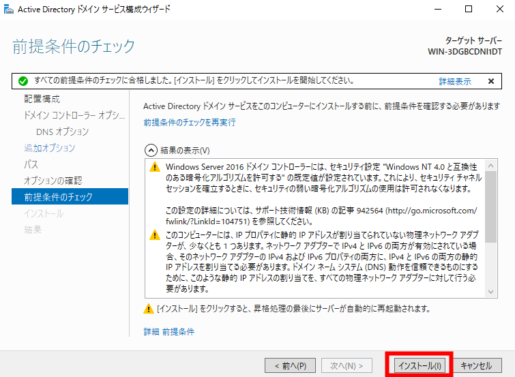Click the < 前へ(P) button
Image resolution: width=515 pixels, height=377 pixels.
click(x=291, y=365)
